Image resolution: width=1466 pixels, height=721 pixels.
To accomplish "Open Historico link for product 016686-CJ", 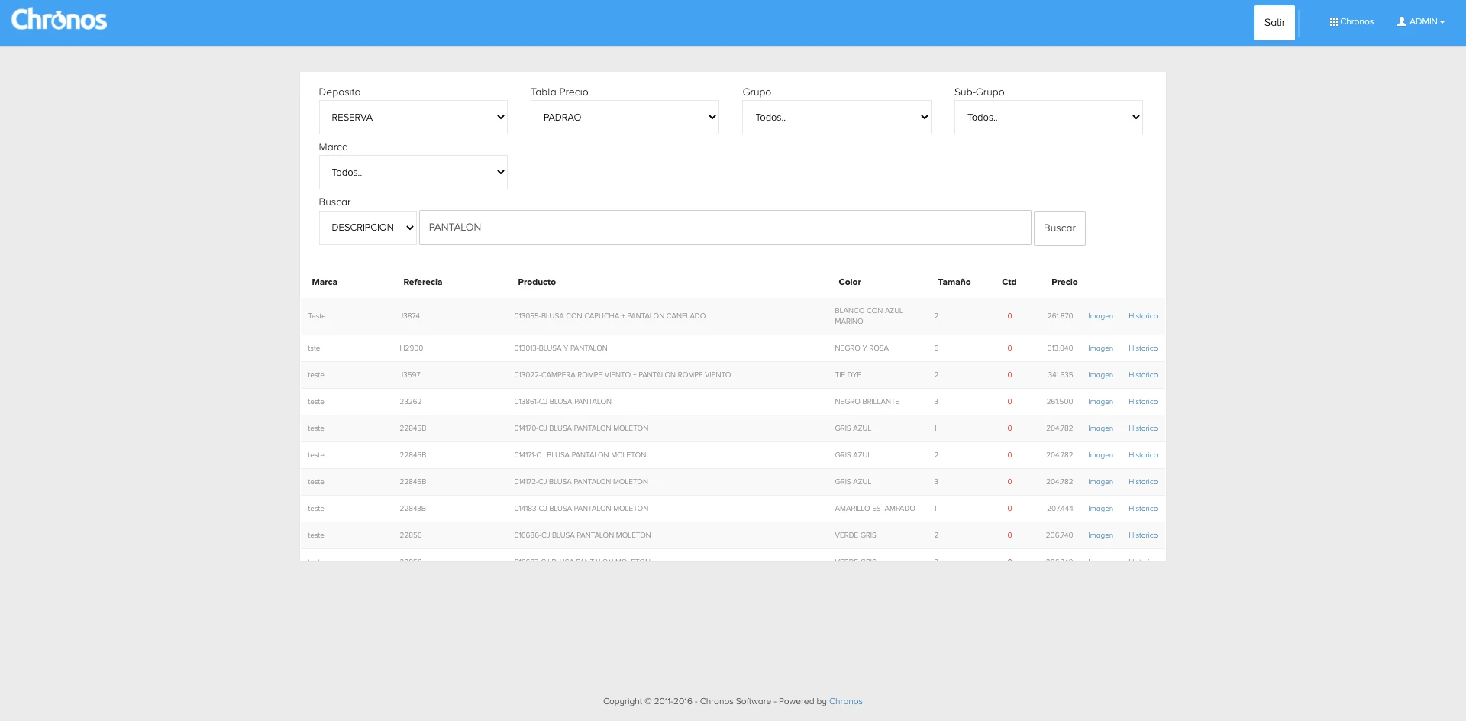I will (x=1143, y=535).
